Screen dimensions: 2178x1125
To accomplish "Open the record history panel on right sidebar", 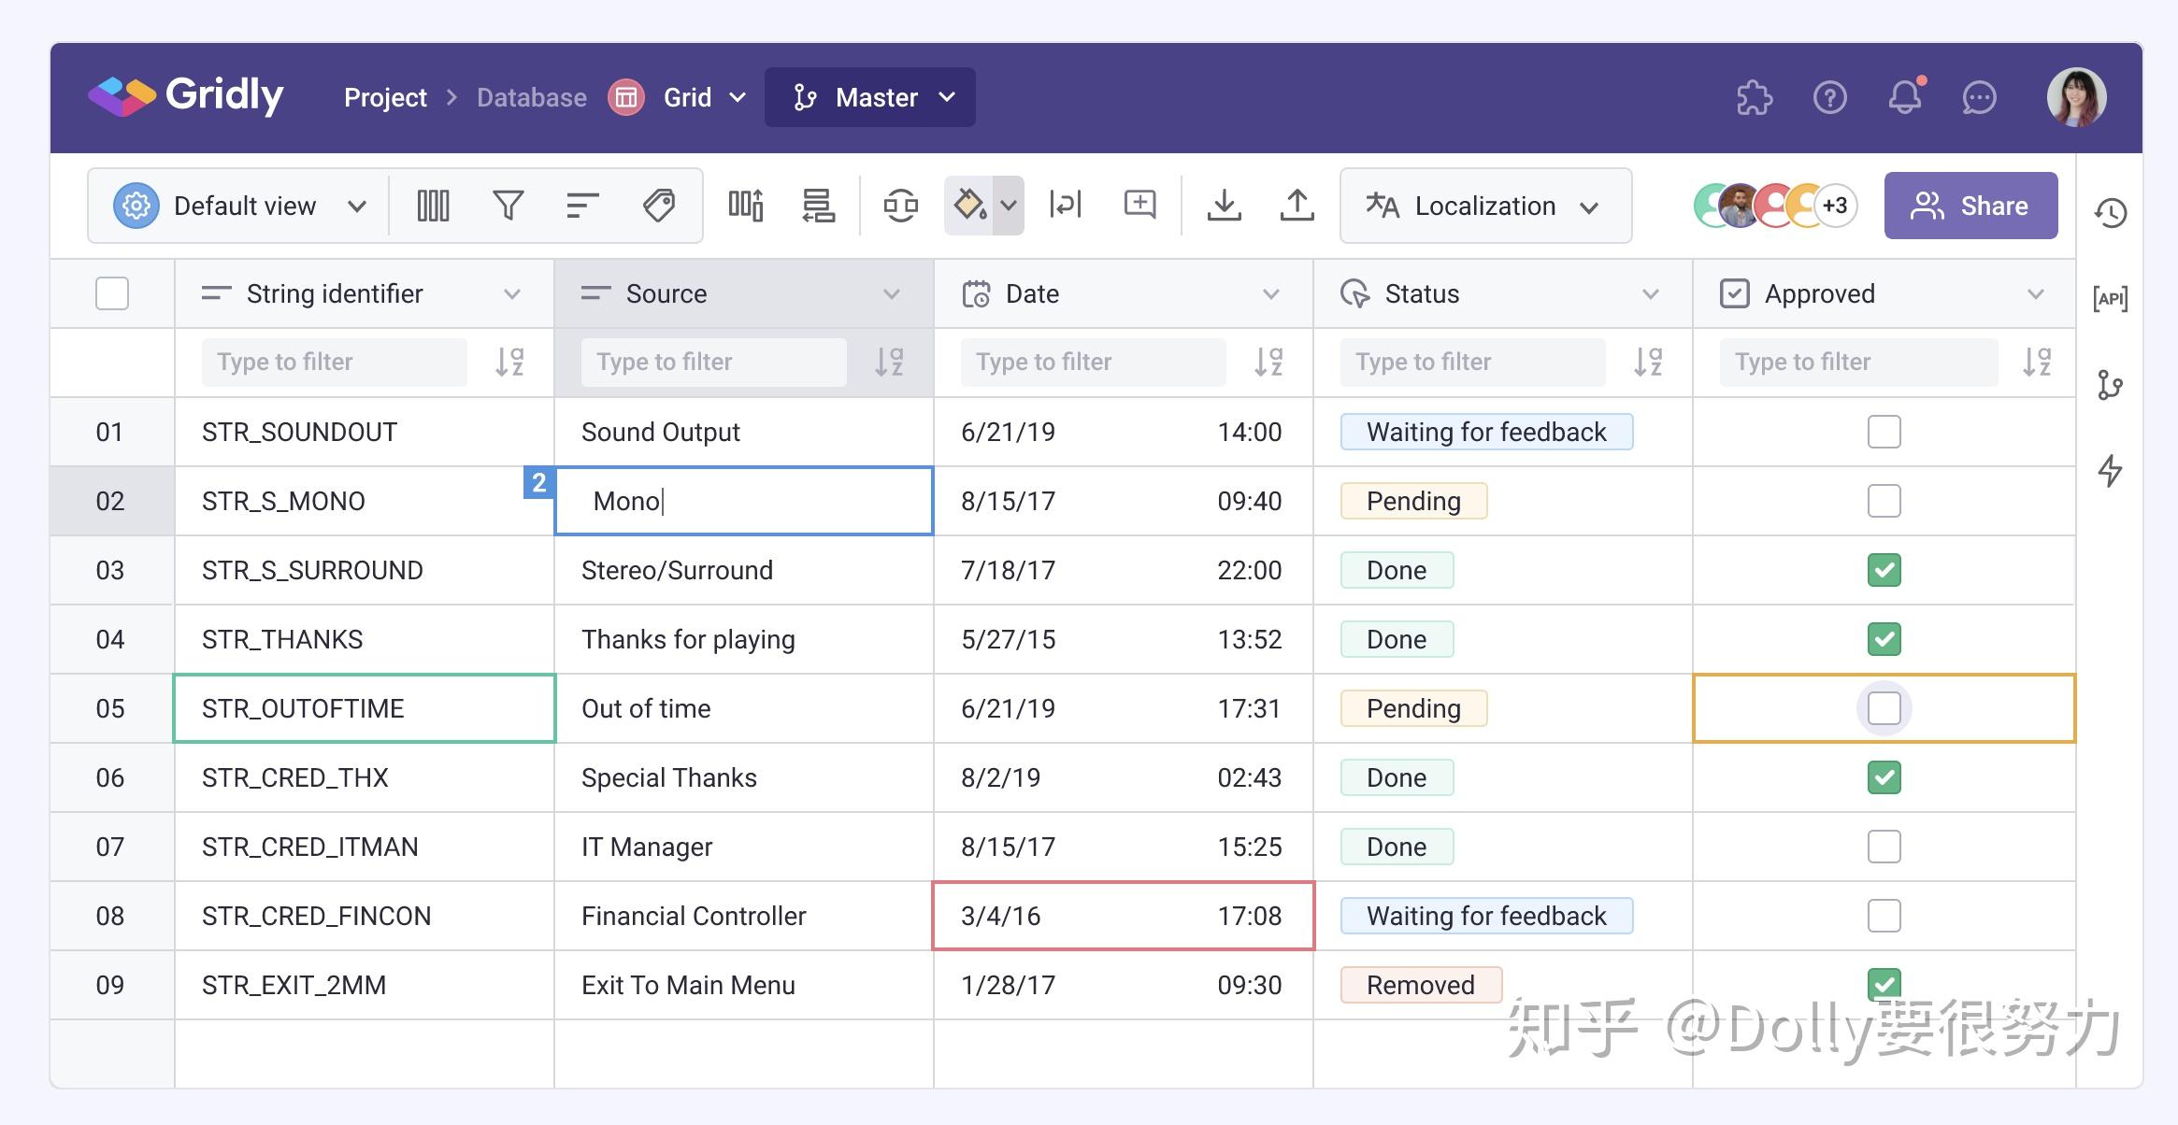I will click(x=2110, y=214).
